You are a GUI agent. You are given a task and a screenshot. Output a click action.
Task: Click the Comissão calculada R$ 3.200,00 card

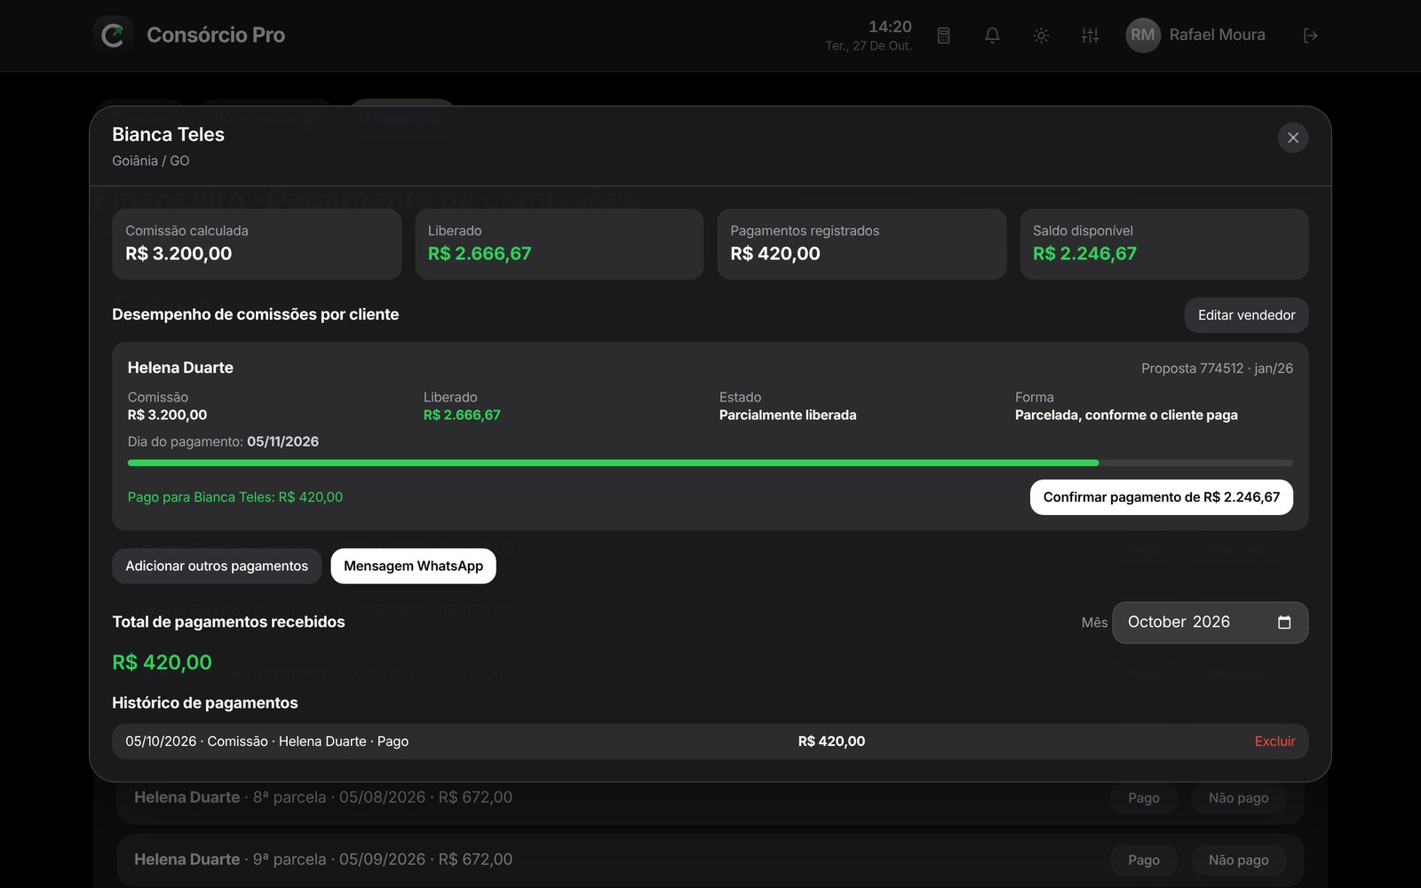(257, 244)
